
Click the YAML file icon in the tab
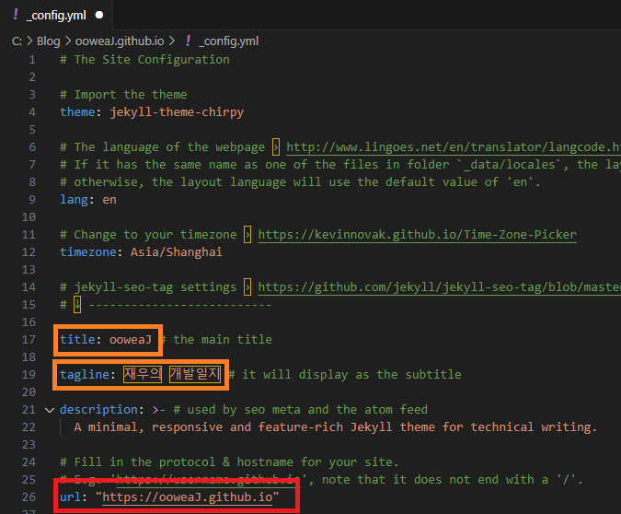click(16, 15)
